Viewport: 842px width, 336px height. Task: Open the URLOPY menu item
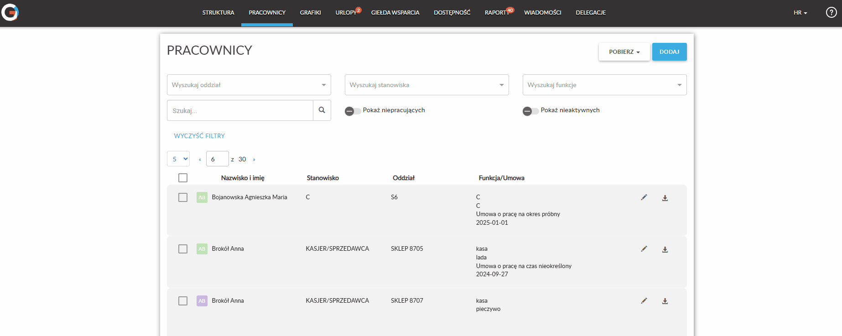(346, 13)
